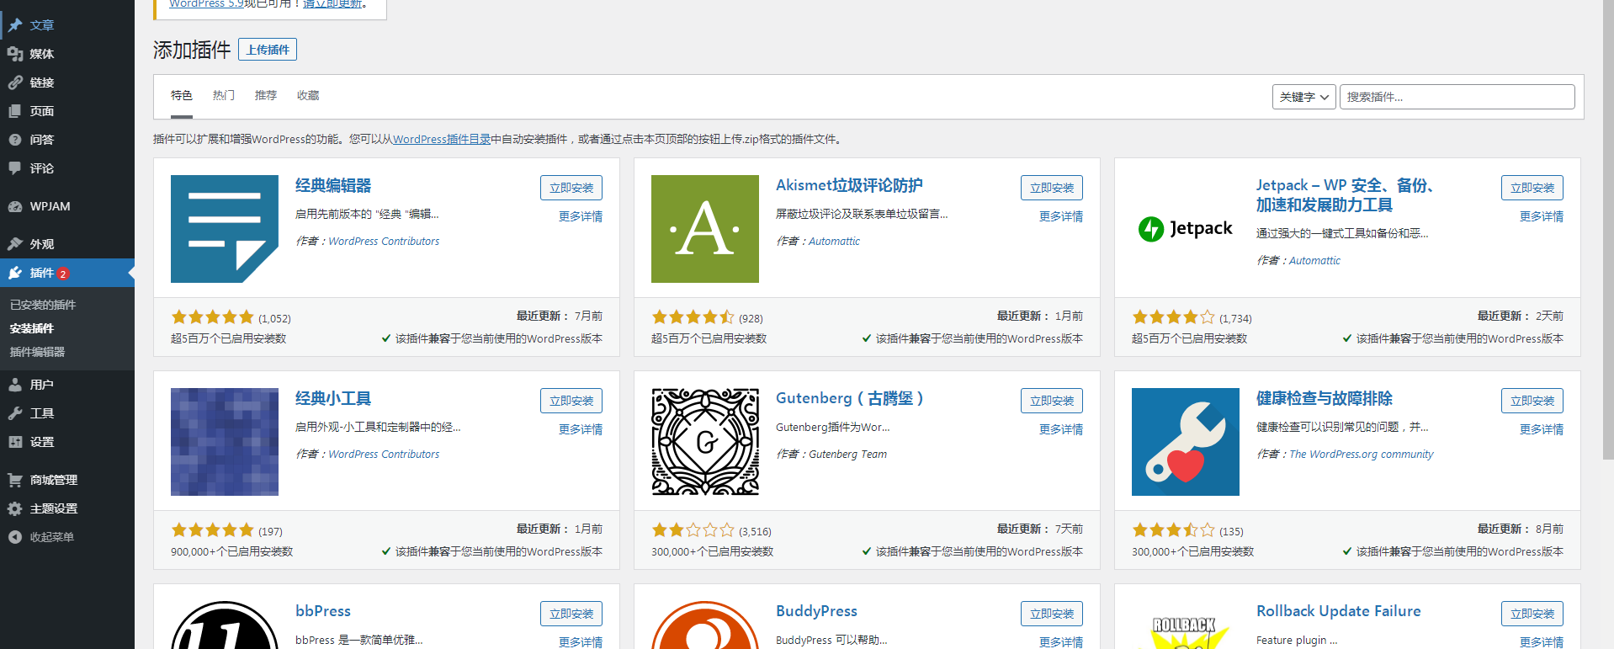Install the Akismet plugin
Viewport: 1614px width, 649px height.
[x=1052, y=188]
